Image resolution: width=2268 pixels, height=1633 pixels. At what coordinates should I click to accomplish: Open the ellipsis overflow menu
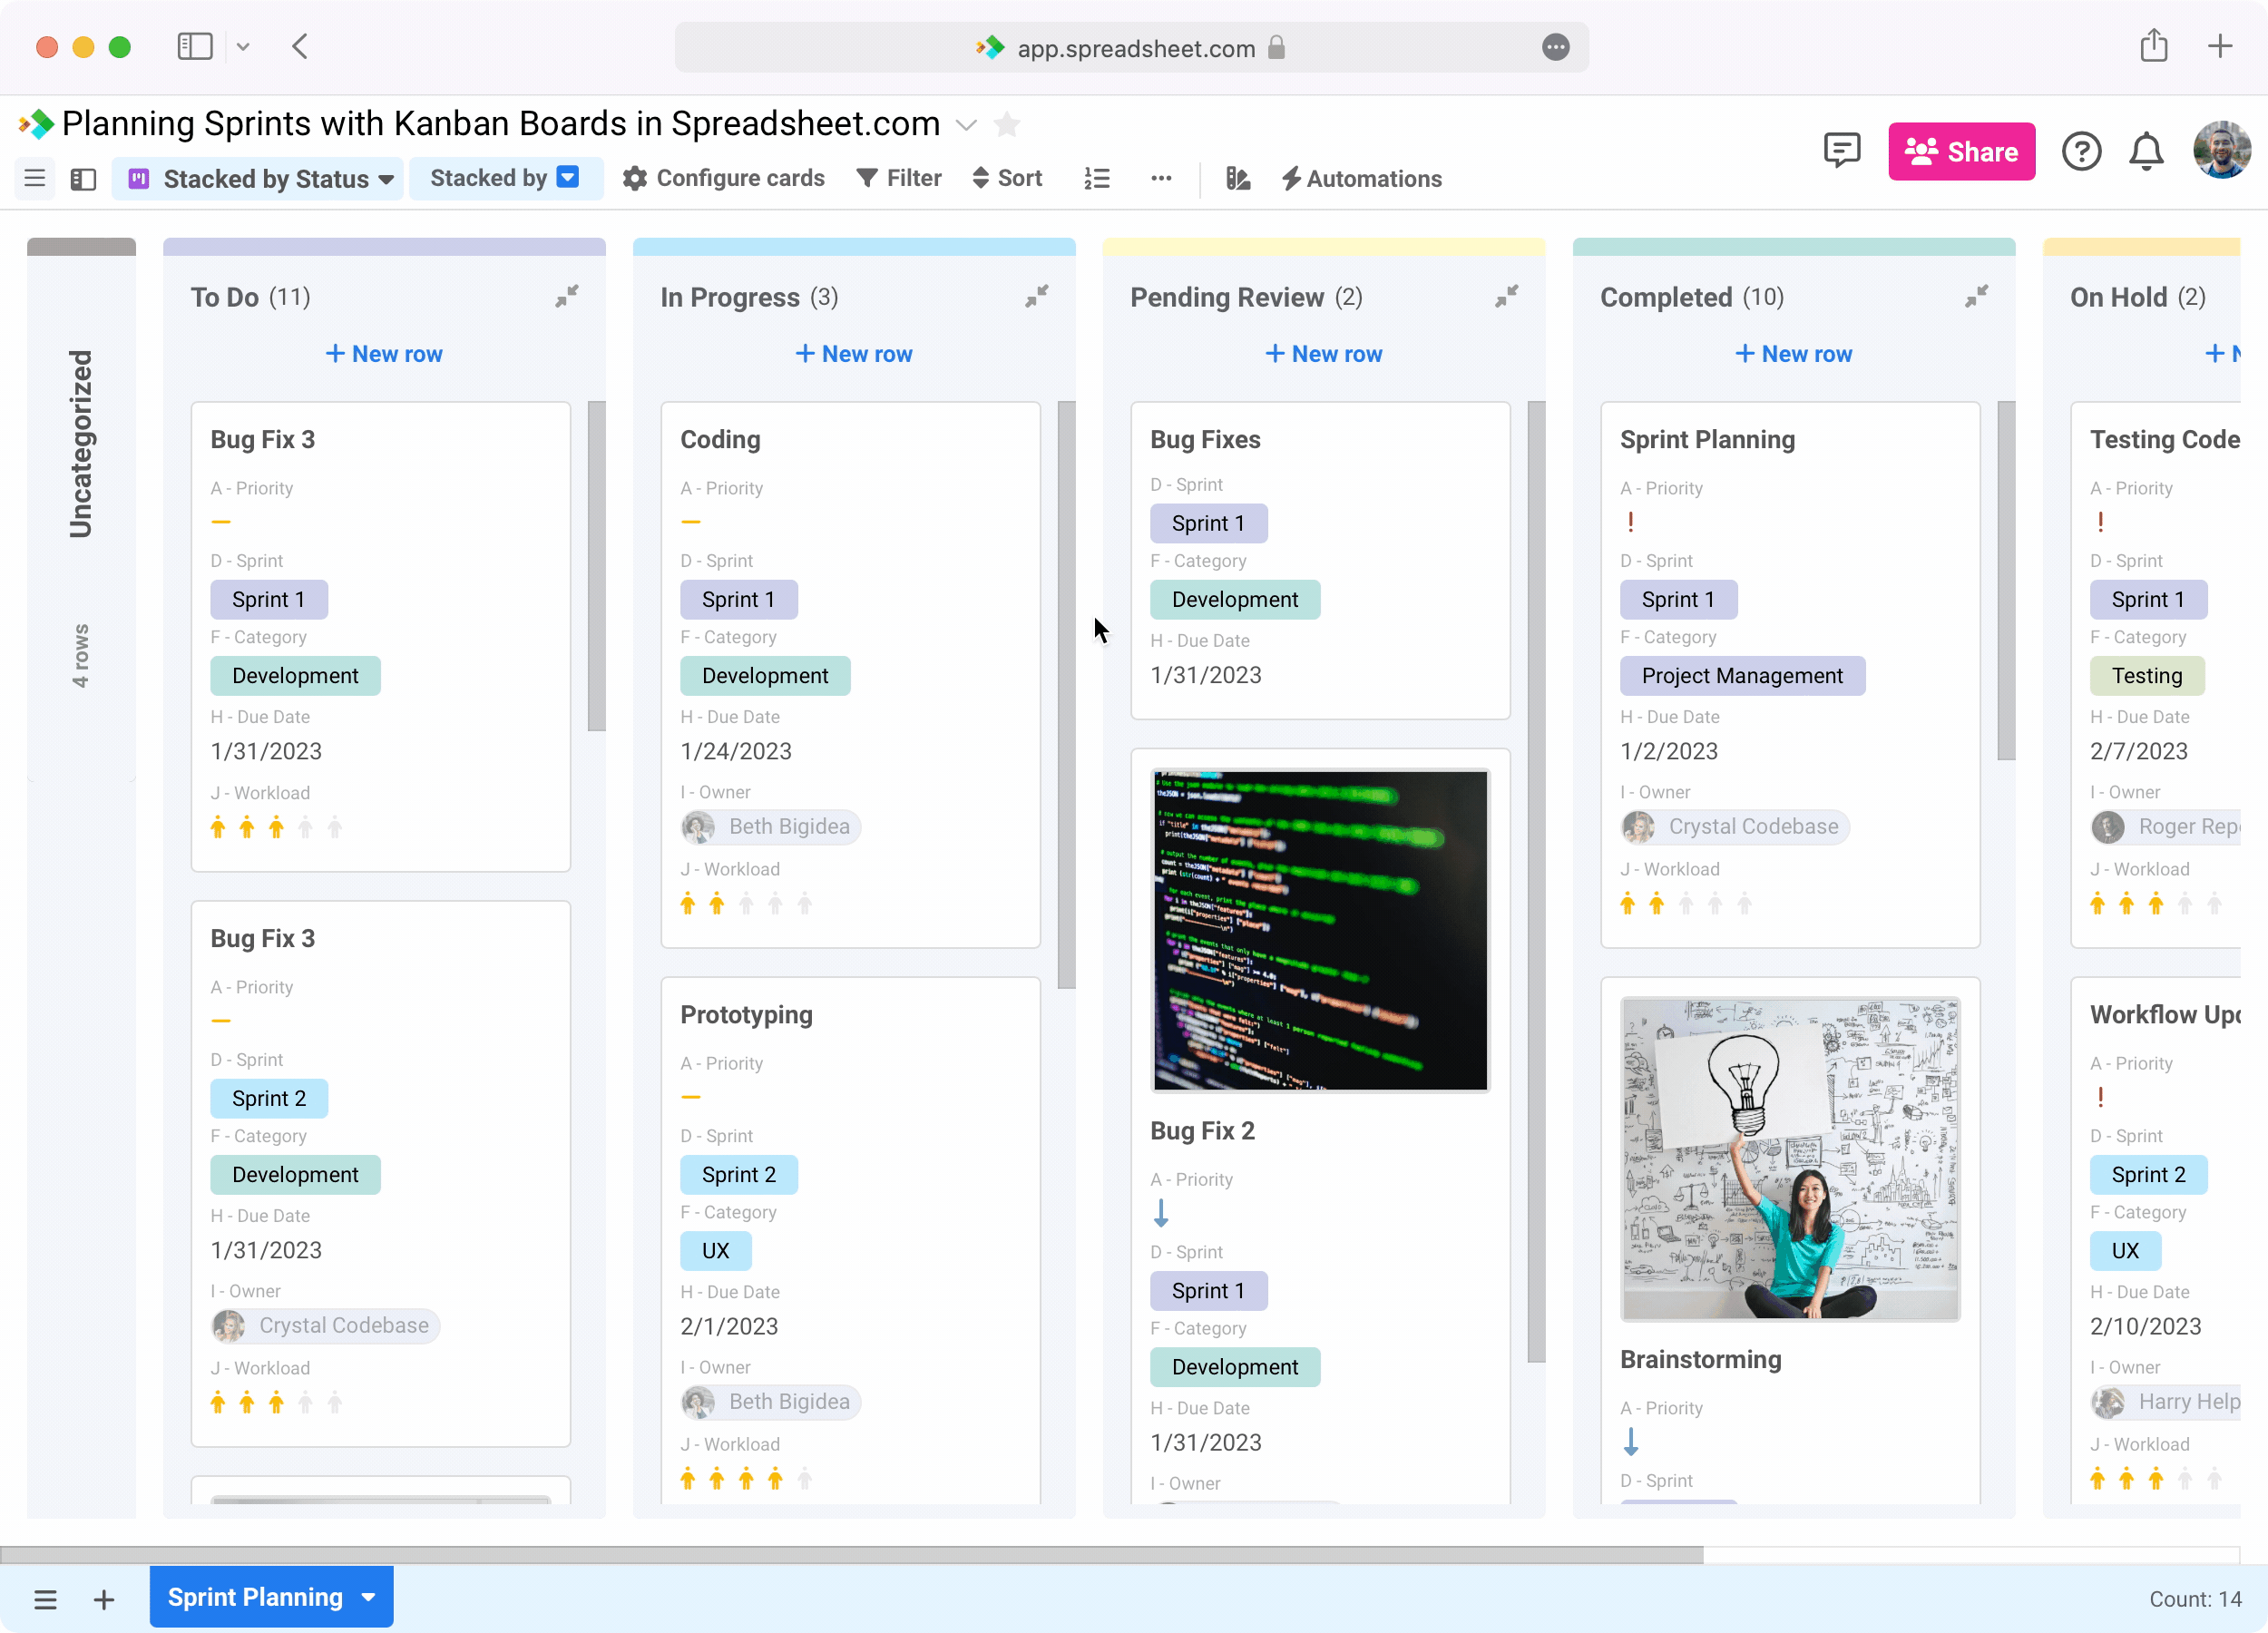click(x=1161, y=178)
